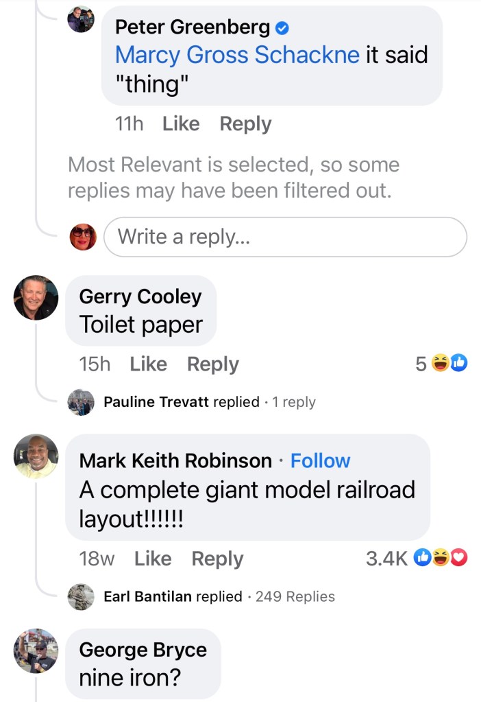
Task: Like Peter Greenberg's reply
Action: [181, 124]
